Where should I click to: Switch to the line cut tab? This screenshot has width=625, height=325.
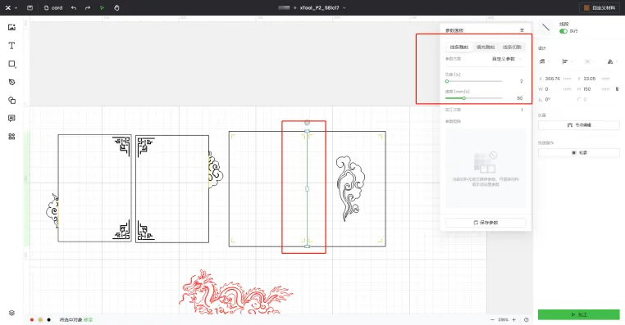point(512,47)
